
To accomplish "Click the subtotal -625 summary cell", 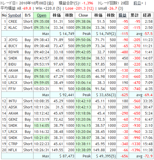I will click(124, 95).
